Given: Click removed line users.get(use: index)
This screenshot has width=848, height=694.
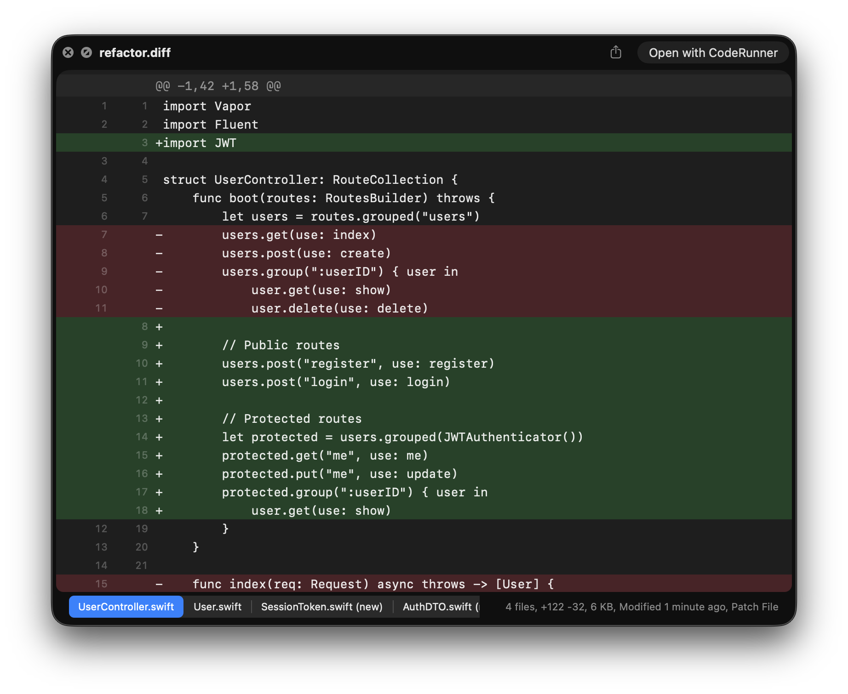Looking at the screenshot, I should pos(299,235).
